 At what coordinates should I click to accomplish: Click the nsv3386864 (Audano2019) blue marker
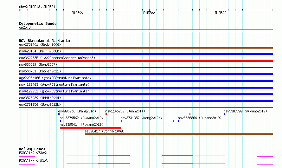click(x=178, y=121)
